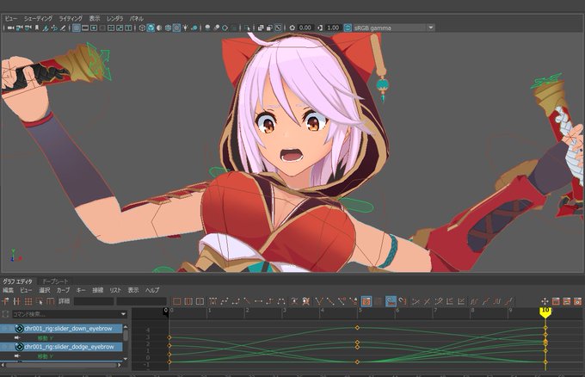585x377 pixels.
Task: Toggle use all lights bulb icon
Action: (185, 28)
